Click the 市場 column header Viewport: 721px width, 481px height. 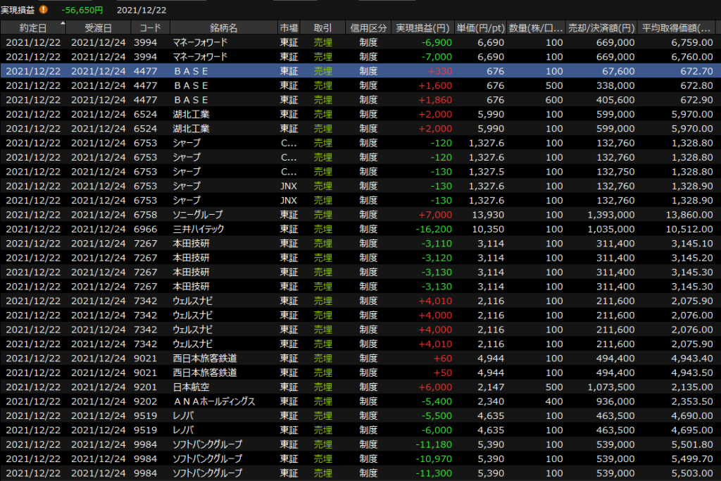click(x=289, y=28)
